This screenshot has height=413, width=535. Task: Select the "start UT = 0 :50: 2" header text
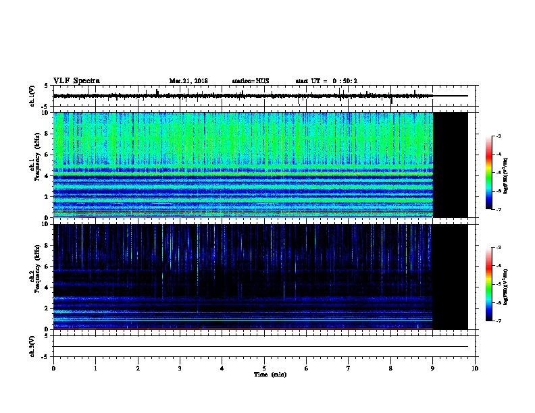click(326, 81)
